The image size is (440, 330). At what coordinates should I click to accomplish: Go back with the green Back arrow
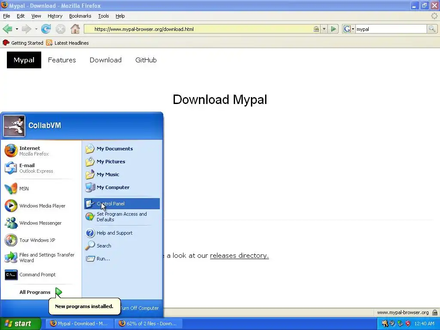8,29
